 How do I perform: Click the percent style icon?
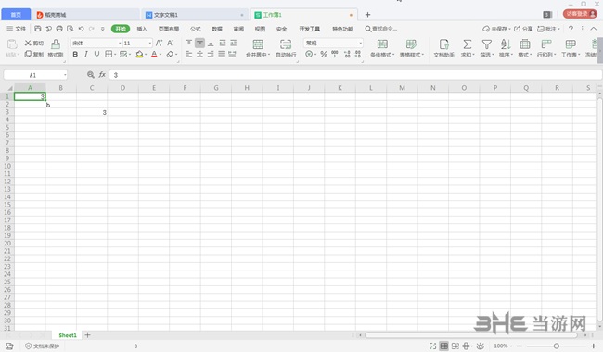click(x=324, y=55)
